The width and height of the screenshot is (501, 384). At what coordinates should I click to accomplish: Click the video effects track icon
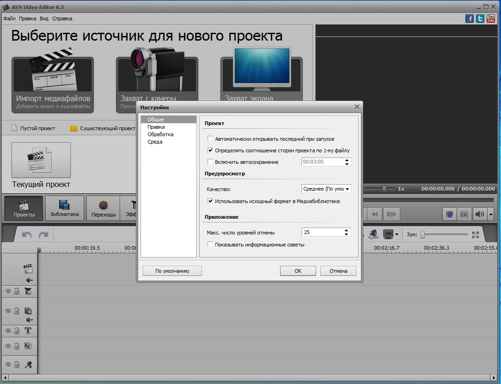point(28,291)
